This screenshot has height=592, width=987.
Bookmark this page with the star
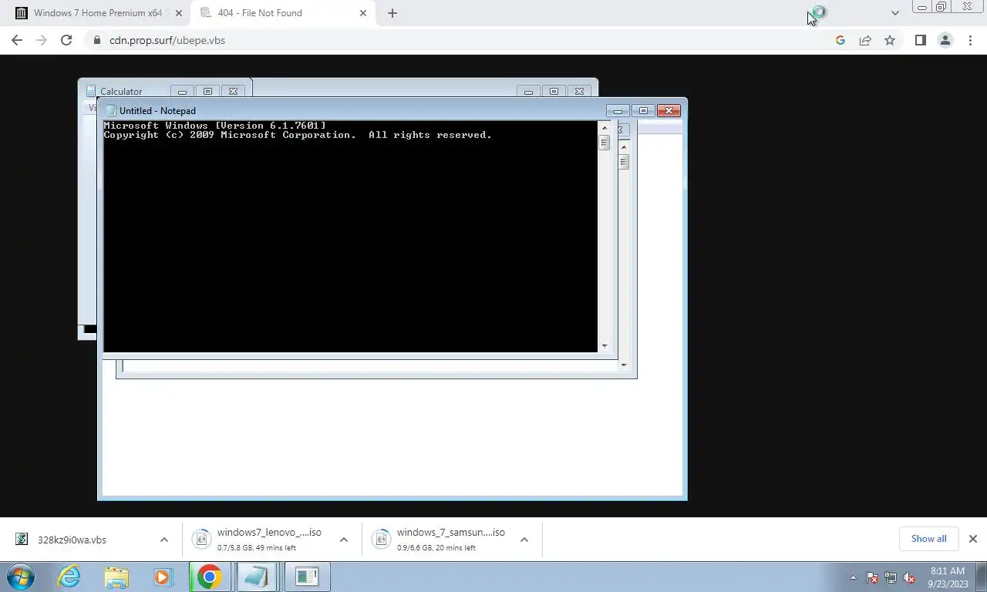(890, 40)
